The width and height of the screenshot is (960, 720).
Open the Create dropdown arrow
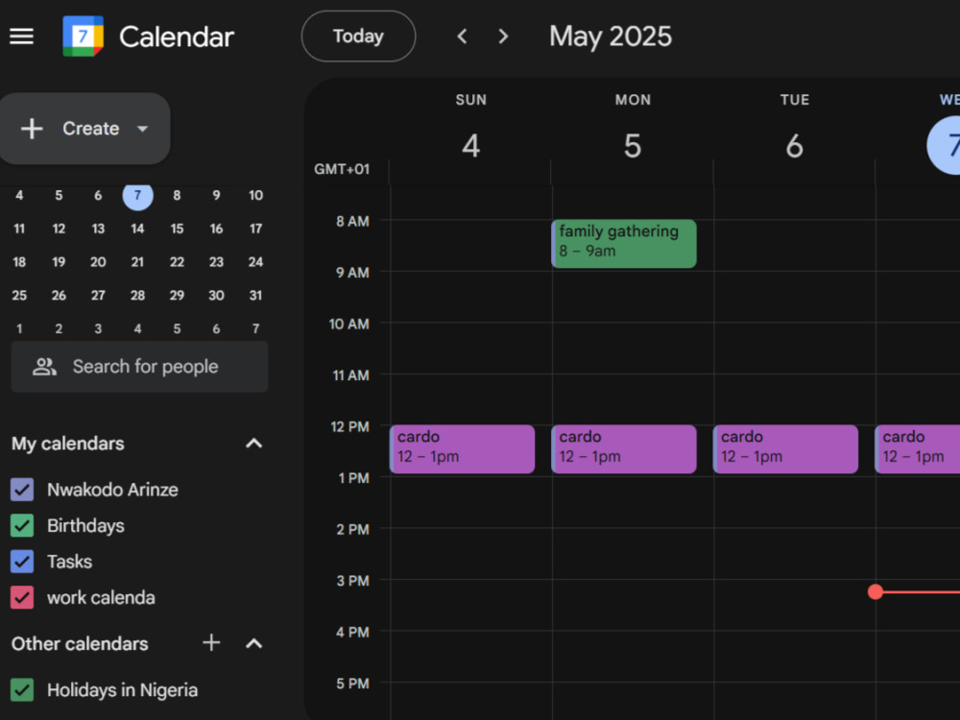(143, 129)
